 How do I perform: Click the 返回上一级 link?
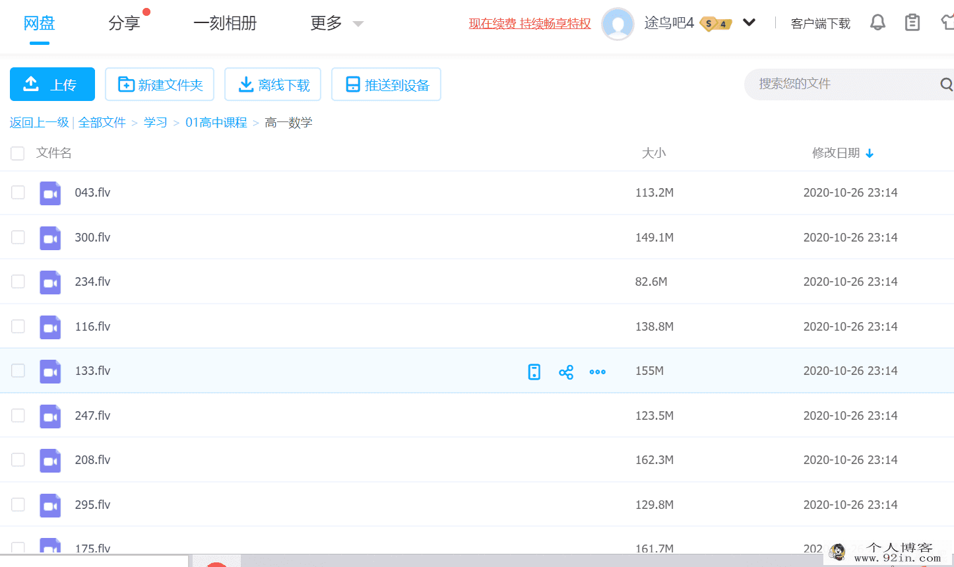(x=40, y=122)
